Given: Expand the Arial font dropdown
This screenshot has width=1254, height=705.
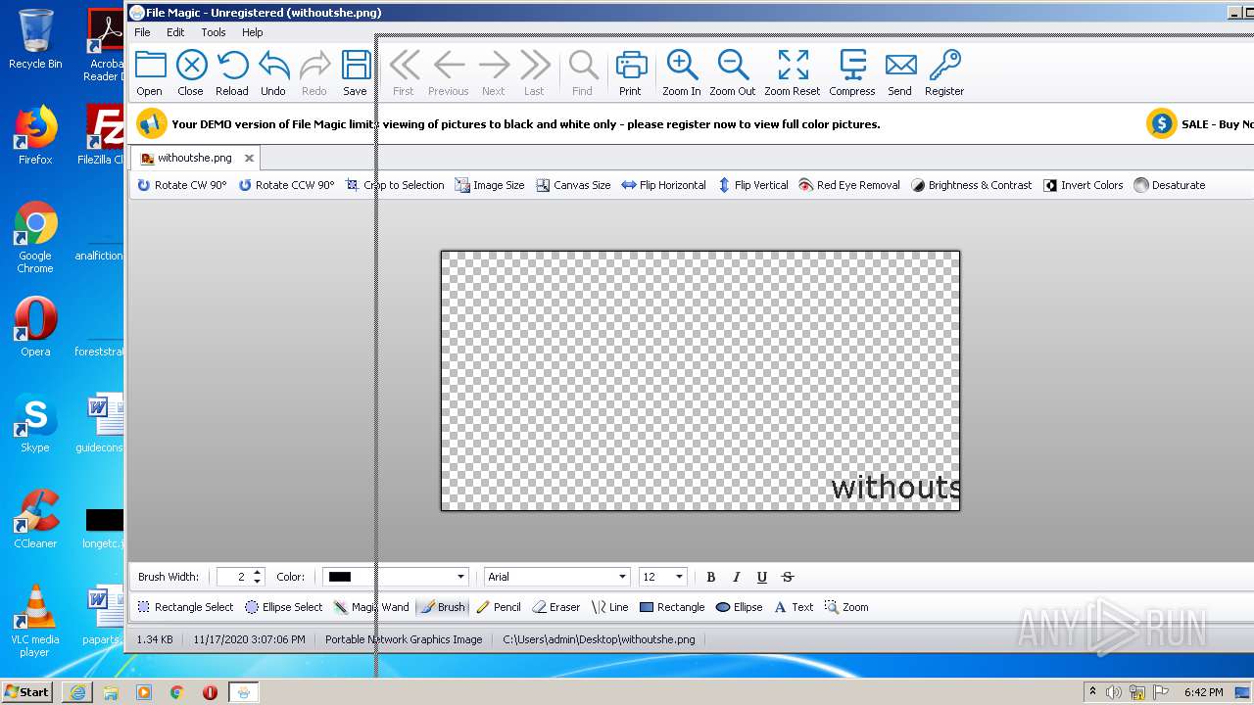Looking at the screenshot, I should pyautogui.click(x=622, y=577).
